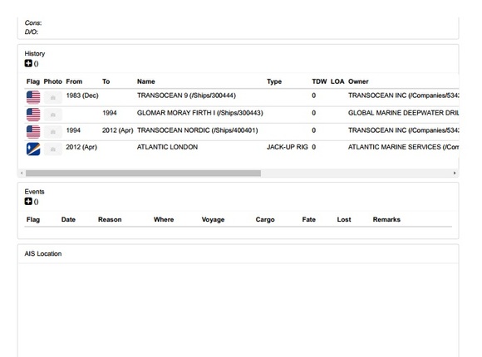The height and width of the screenshot is (357, 482).
Task: Open photo placeholder for GLOMAR MORAY FIRTH I
Action: (53, 115)
